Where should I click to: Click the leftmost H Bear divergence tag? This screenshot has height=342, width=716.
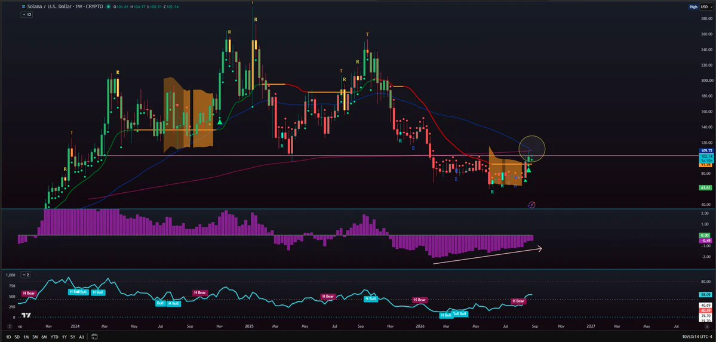click(28, 293)
